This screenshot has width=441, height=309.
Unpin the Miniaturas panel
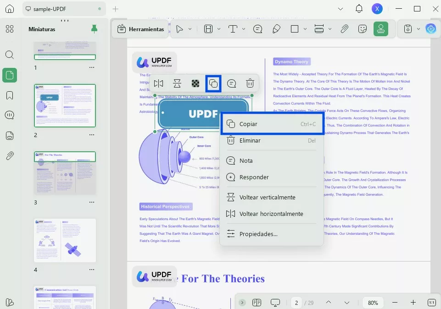click(94, 29)
